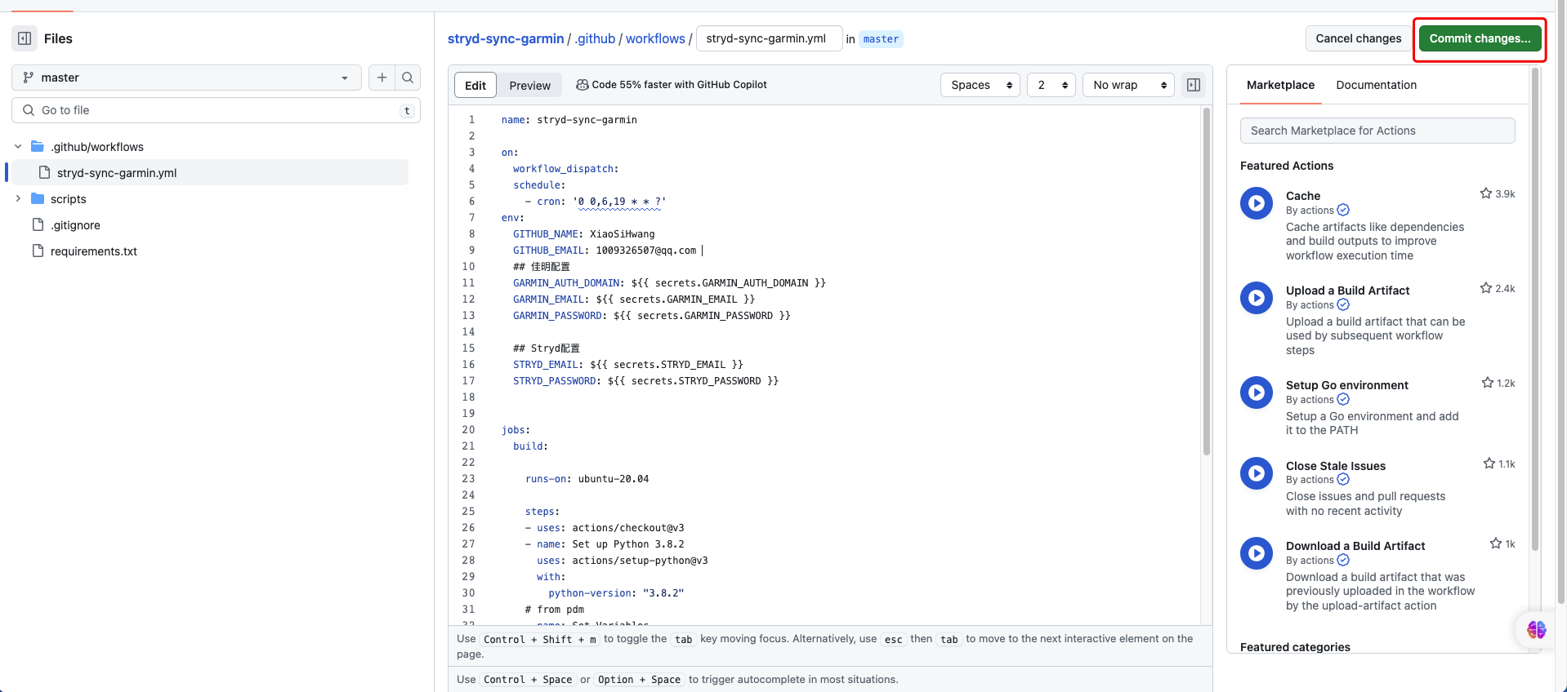Click the python-version "3.8.2" line
This screenshot has width=1567, height=692.
click(x=616, y=593)
